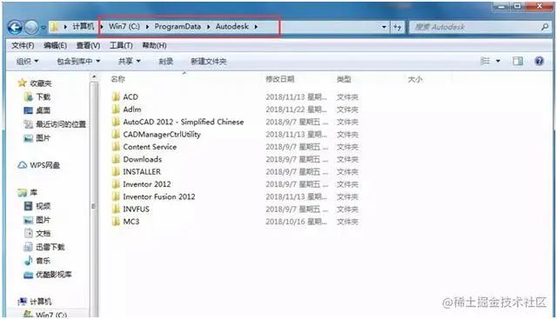557x319 pixels.
Task: Go back with the Back arrow button
Action: pos(15,27)
